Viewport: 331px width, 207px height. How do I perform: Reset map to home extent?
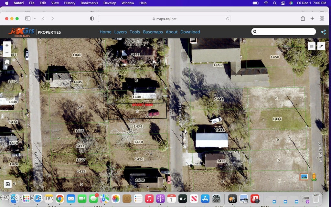click(x=7, y=61)
